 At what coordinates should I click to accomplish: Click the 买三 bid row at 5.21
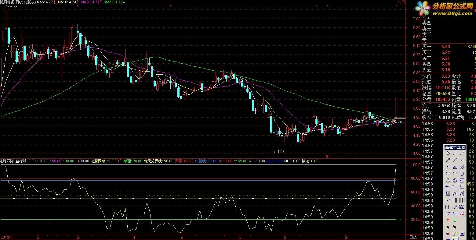(449, 58)
